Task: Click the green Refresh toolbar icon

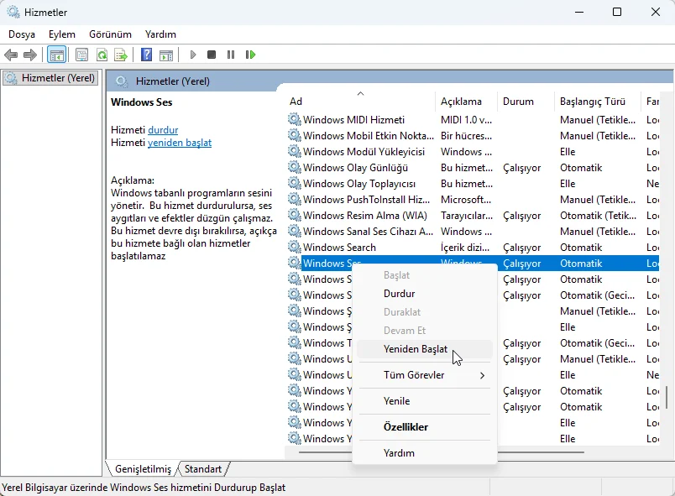Action: click(x=102, y=55)
